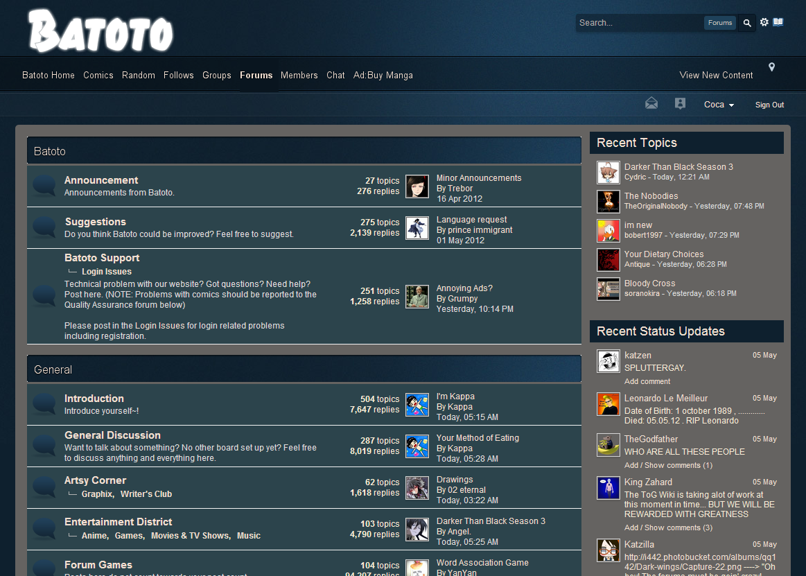Click the Batoto Support speech bubble icon
Viewport: 806px width, 576px height.
(44, 296)
